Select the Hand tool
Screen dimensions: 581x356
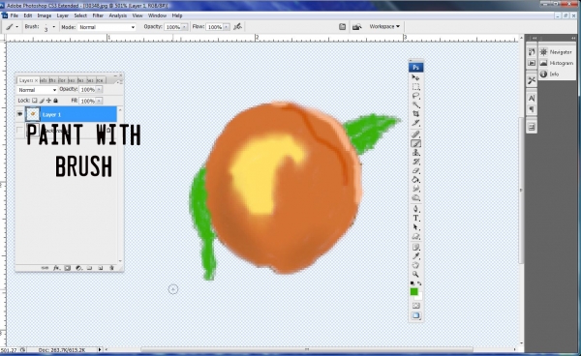(415, 265)
